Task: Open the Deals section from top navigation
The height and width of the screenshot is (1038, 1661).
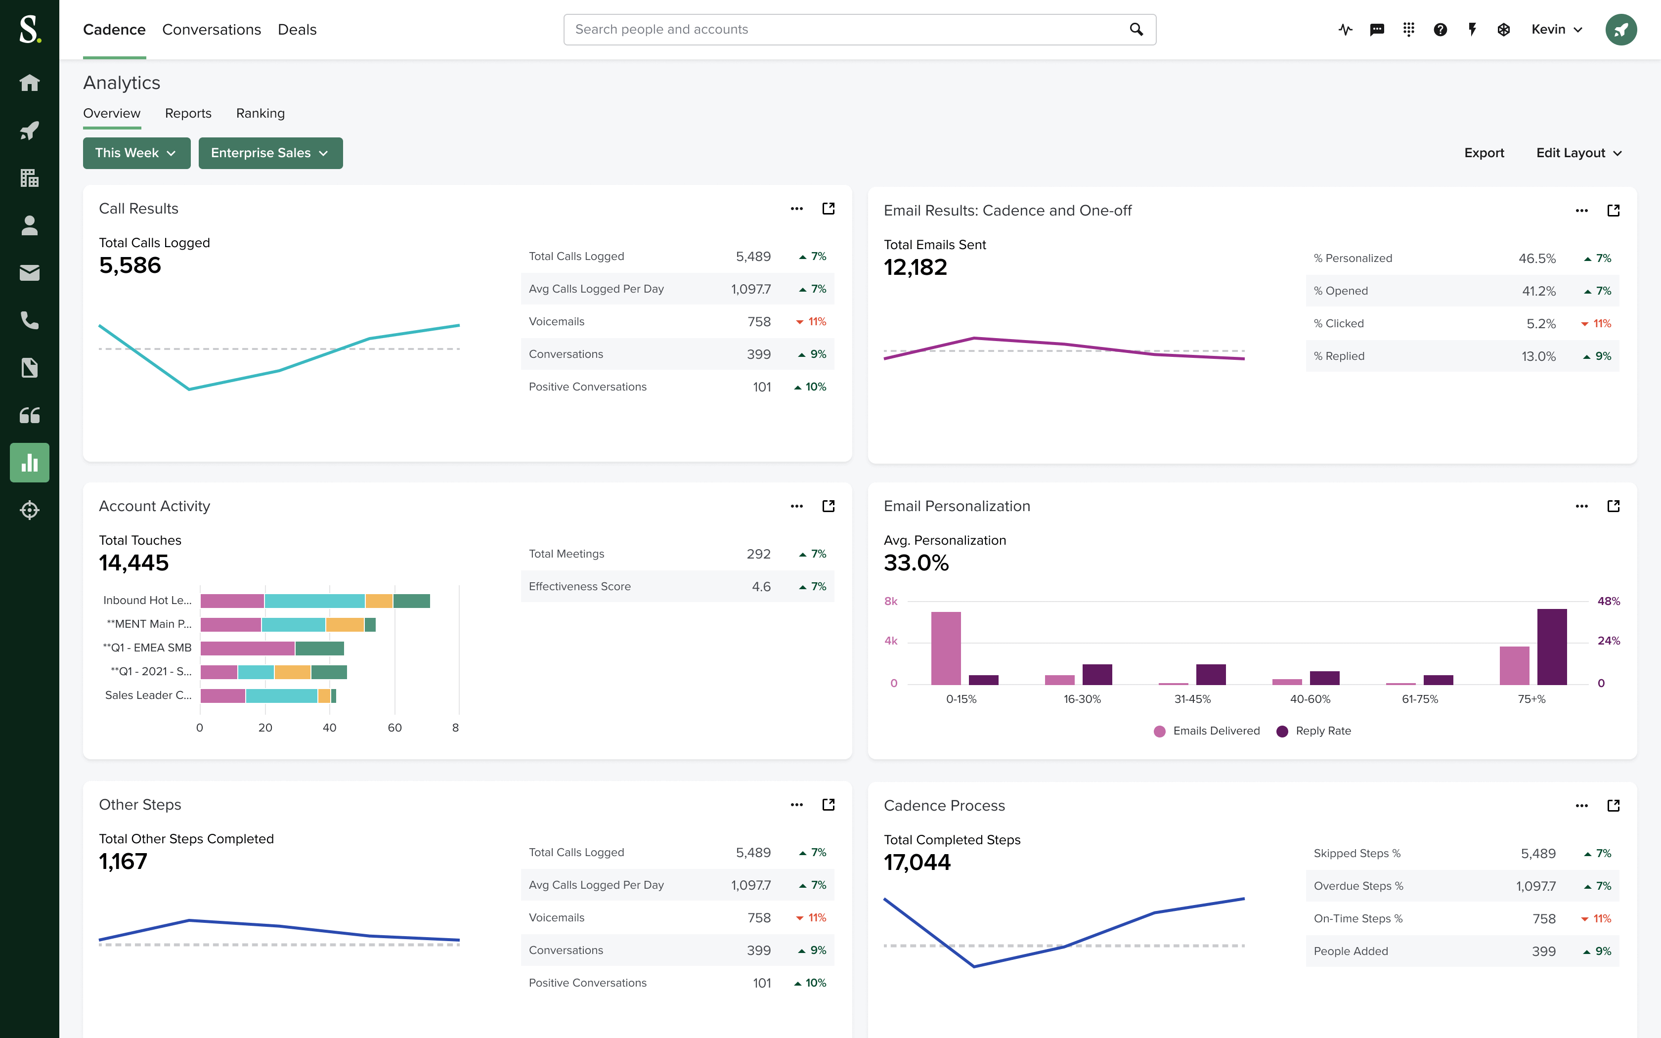Action: point(297,30)
